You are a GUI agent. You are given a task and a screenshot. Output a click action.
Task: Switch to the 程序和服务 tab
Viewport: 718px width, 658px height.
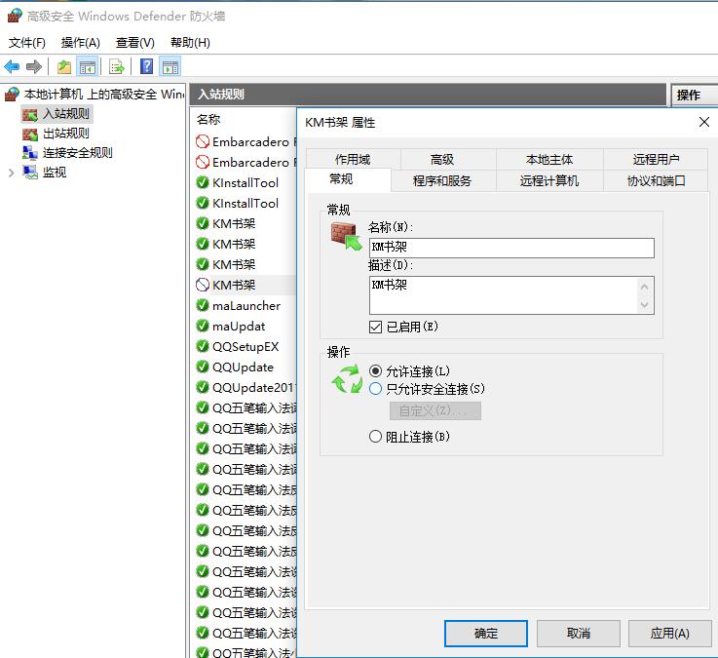[442, 180]
